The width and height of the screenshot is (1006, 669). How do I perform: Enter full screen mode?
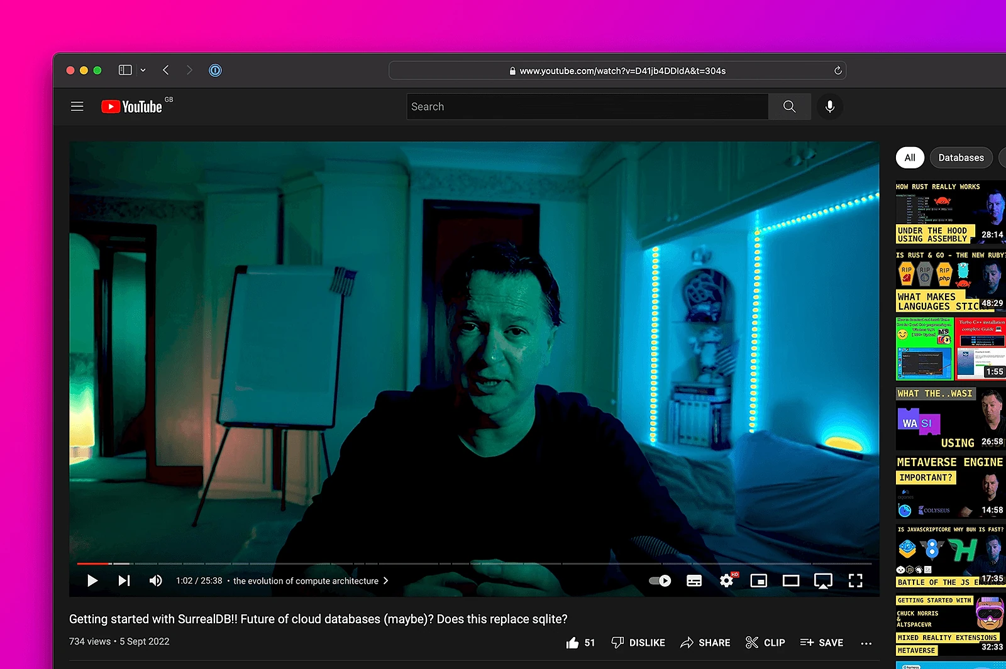coord(855,580)
